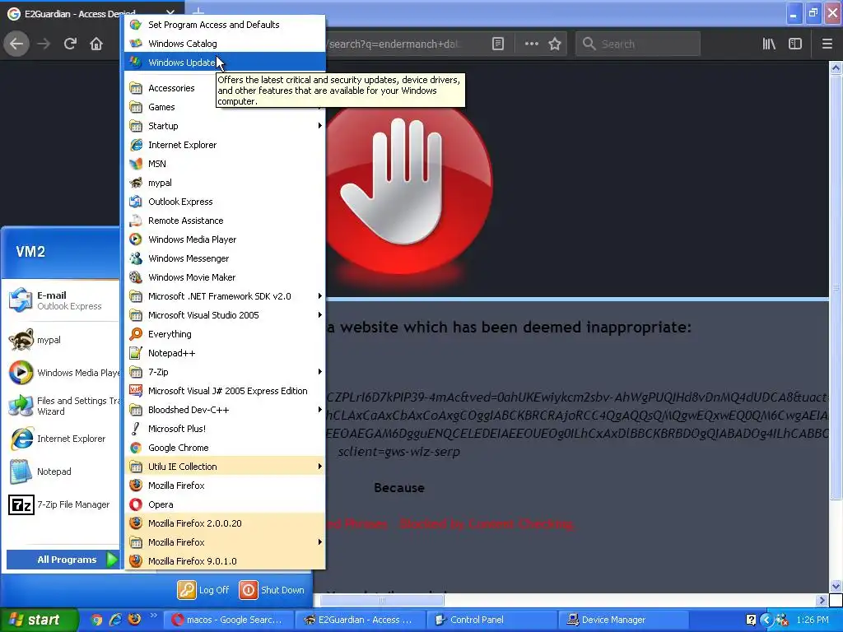Image resolution: width=843 pixels, height=632 pixels.
Task: Click the All Programs button
Action: [x=63, y=560]
